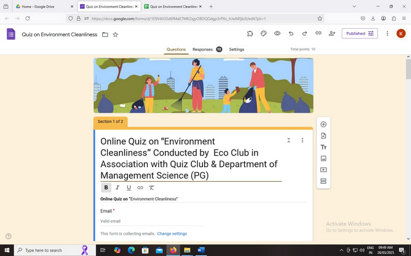The height and width of the screenshot is (256, 411).
Task: Switch to the Responses tab
Action: tap(202, 49)
